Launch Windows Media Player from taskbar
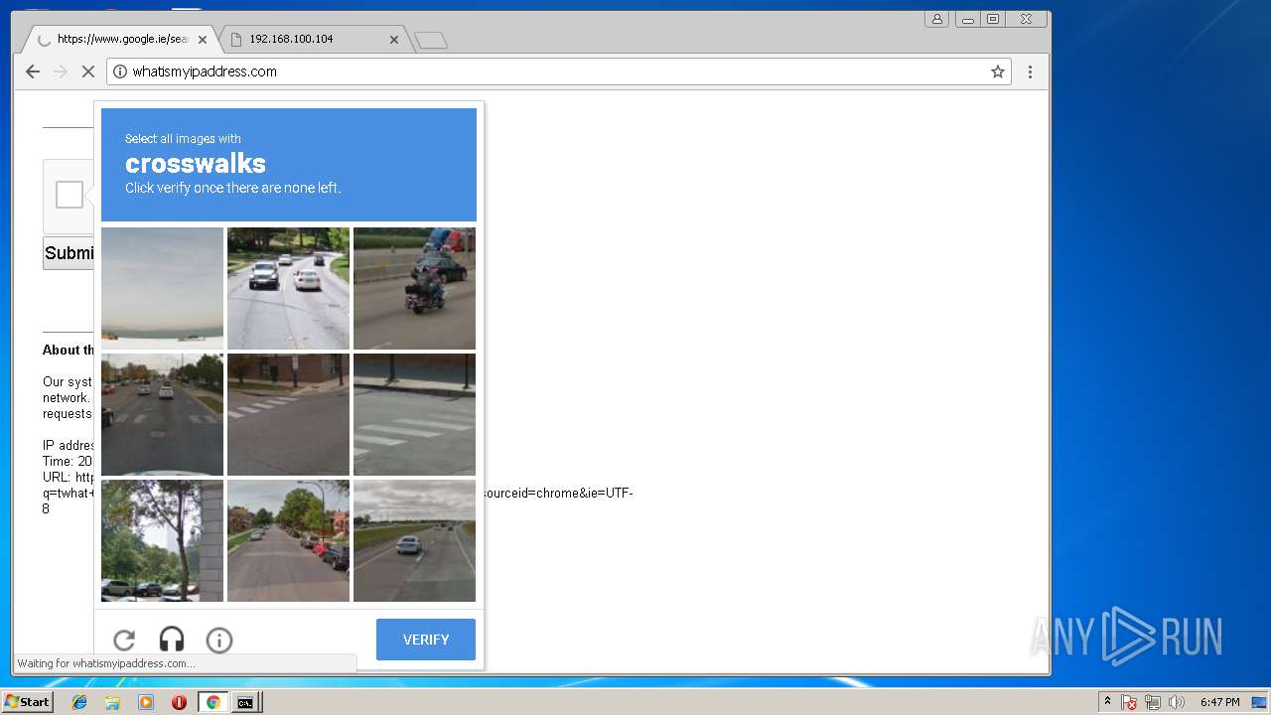The image size is (1271, 715). [146, 702]
